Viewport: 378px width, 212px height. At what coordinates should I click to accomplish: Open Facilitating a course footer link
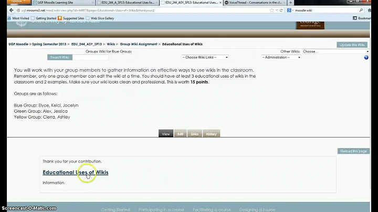pyautogui.click(x=212, y=209)
